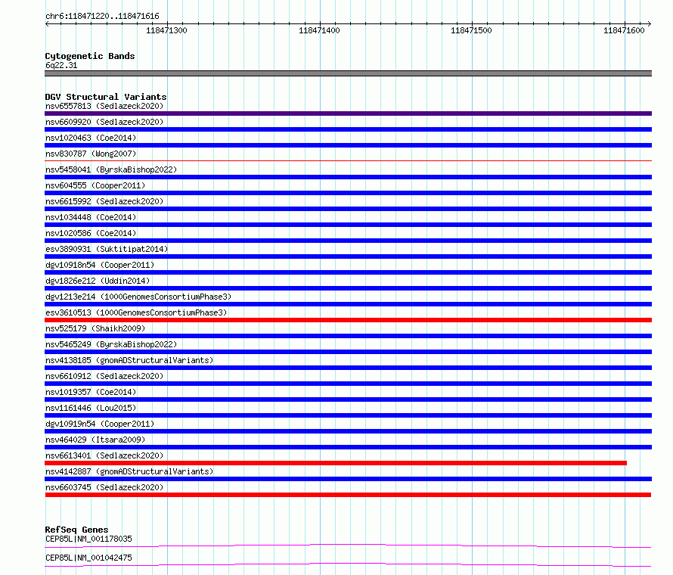The height and width of the screenshot is (575, 673).
Task: Click the magenta line of CEP85L|NM_001042475
Action: (x=348, y=564)
